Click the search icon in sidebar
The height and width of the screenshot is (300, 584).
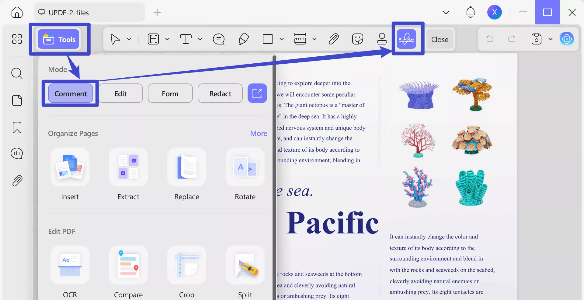(17, 73)
